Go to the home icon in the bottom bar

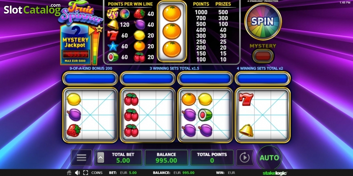coord(69,173)
